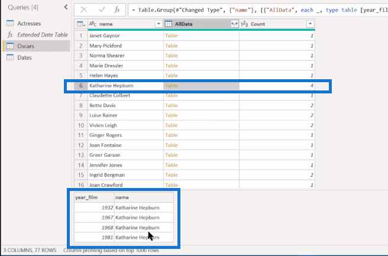Click the Actresses table icon

(x=10, y=23)
